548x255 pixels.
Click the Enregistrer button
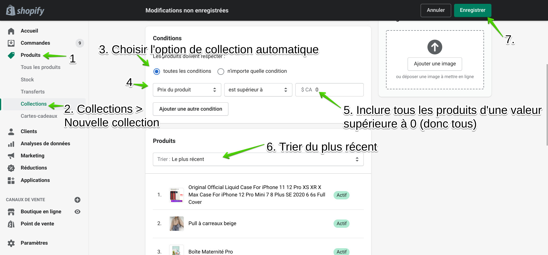[472, 10]
